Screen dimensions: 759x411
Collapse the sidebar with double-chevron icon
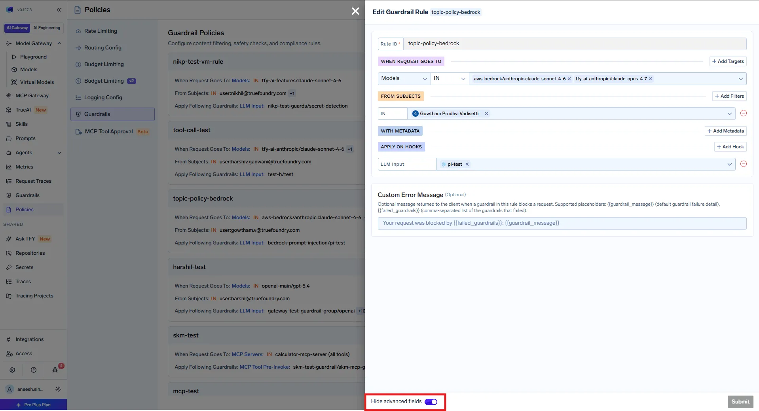(59, 10)
